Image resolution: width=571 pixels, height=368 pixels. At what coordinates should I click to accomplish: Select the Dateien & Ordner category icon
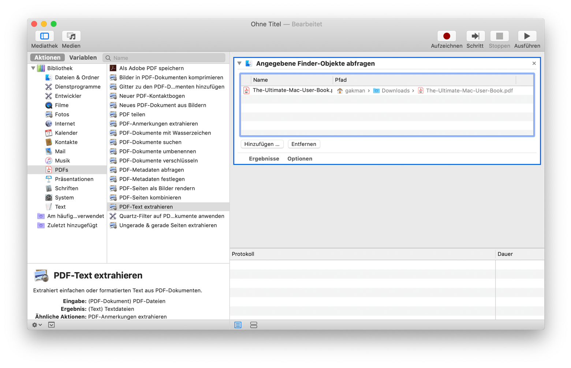tap(49, 77)
